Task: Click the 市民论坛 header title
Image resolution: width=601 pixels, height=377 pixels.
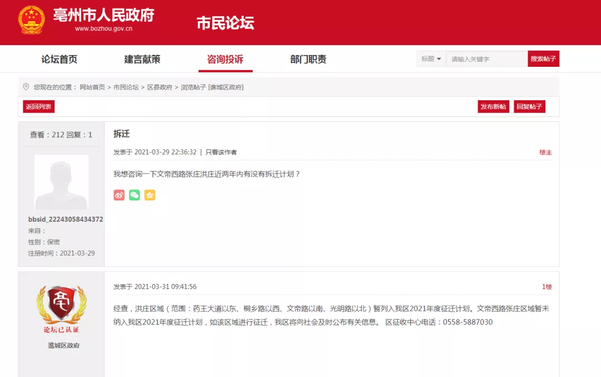Action: tap(225, 23)
